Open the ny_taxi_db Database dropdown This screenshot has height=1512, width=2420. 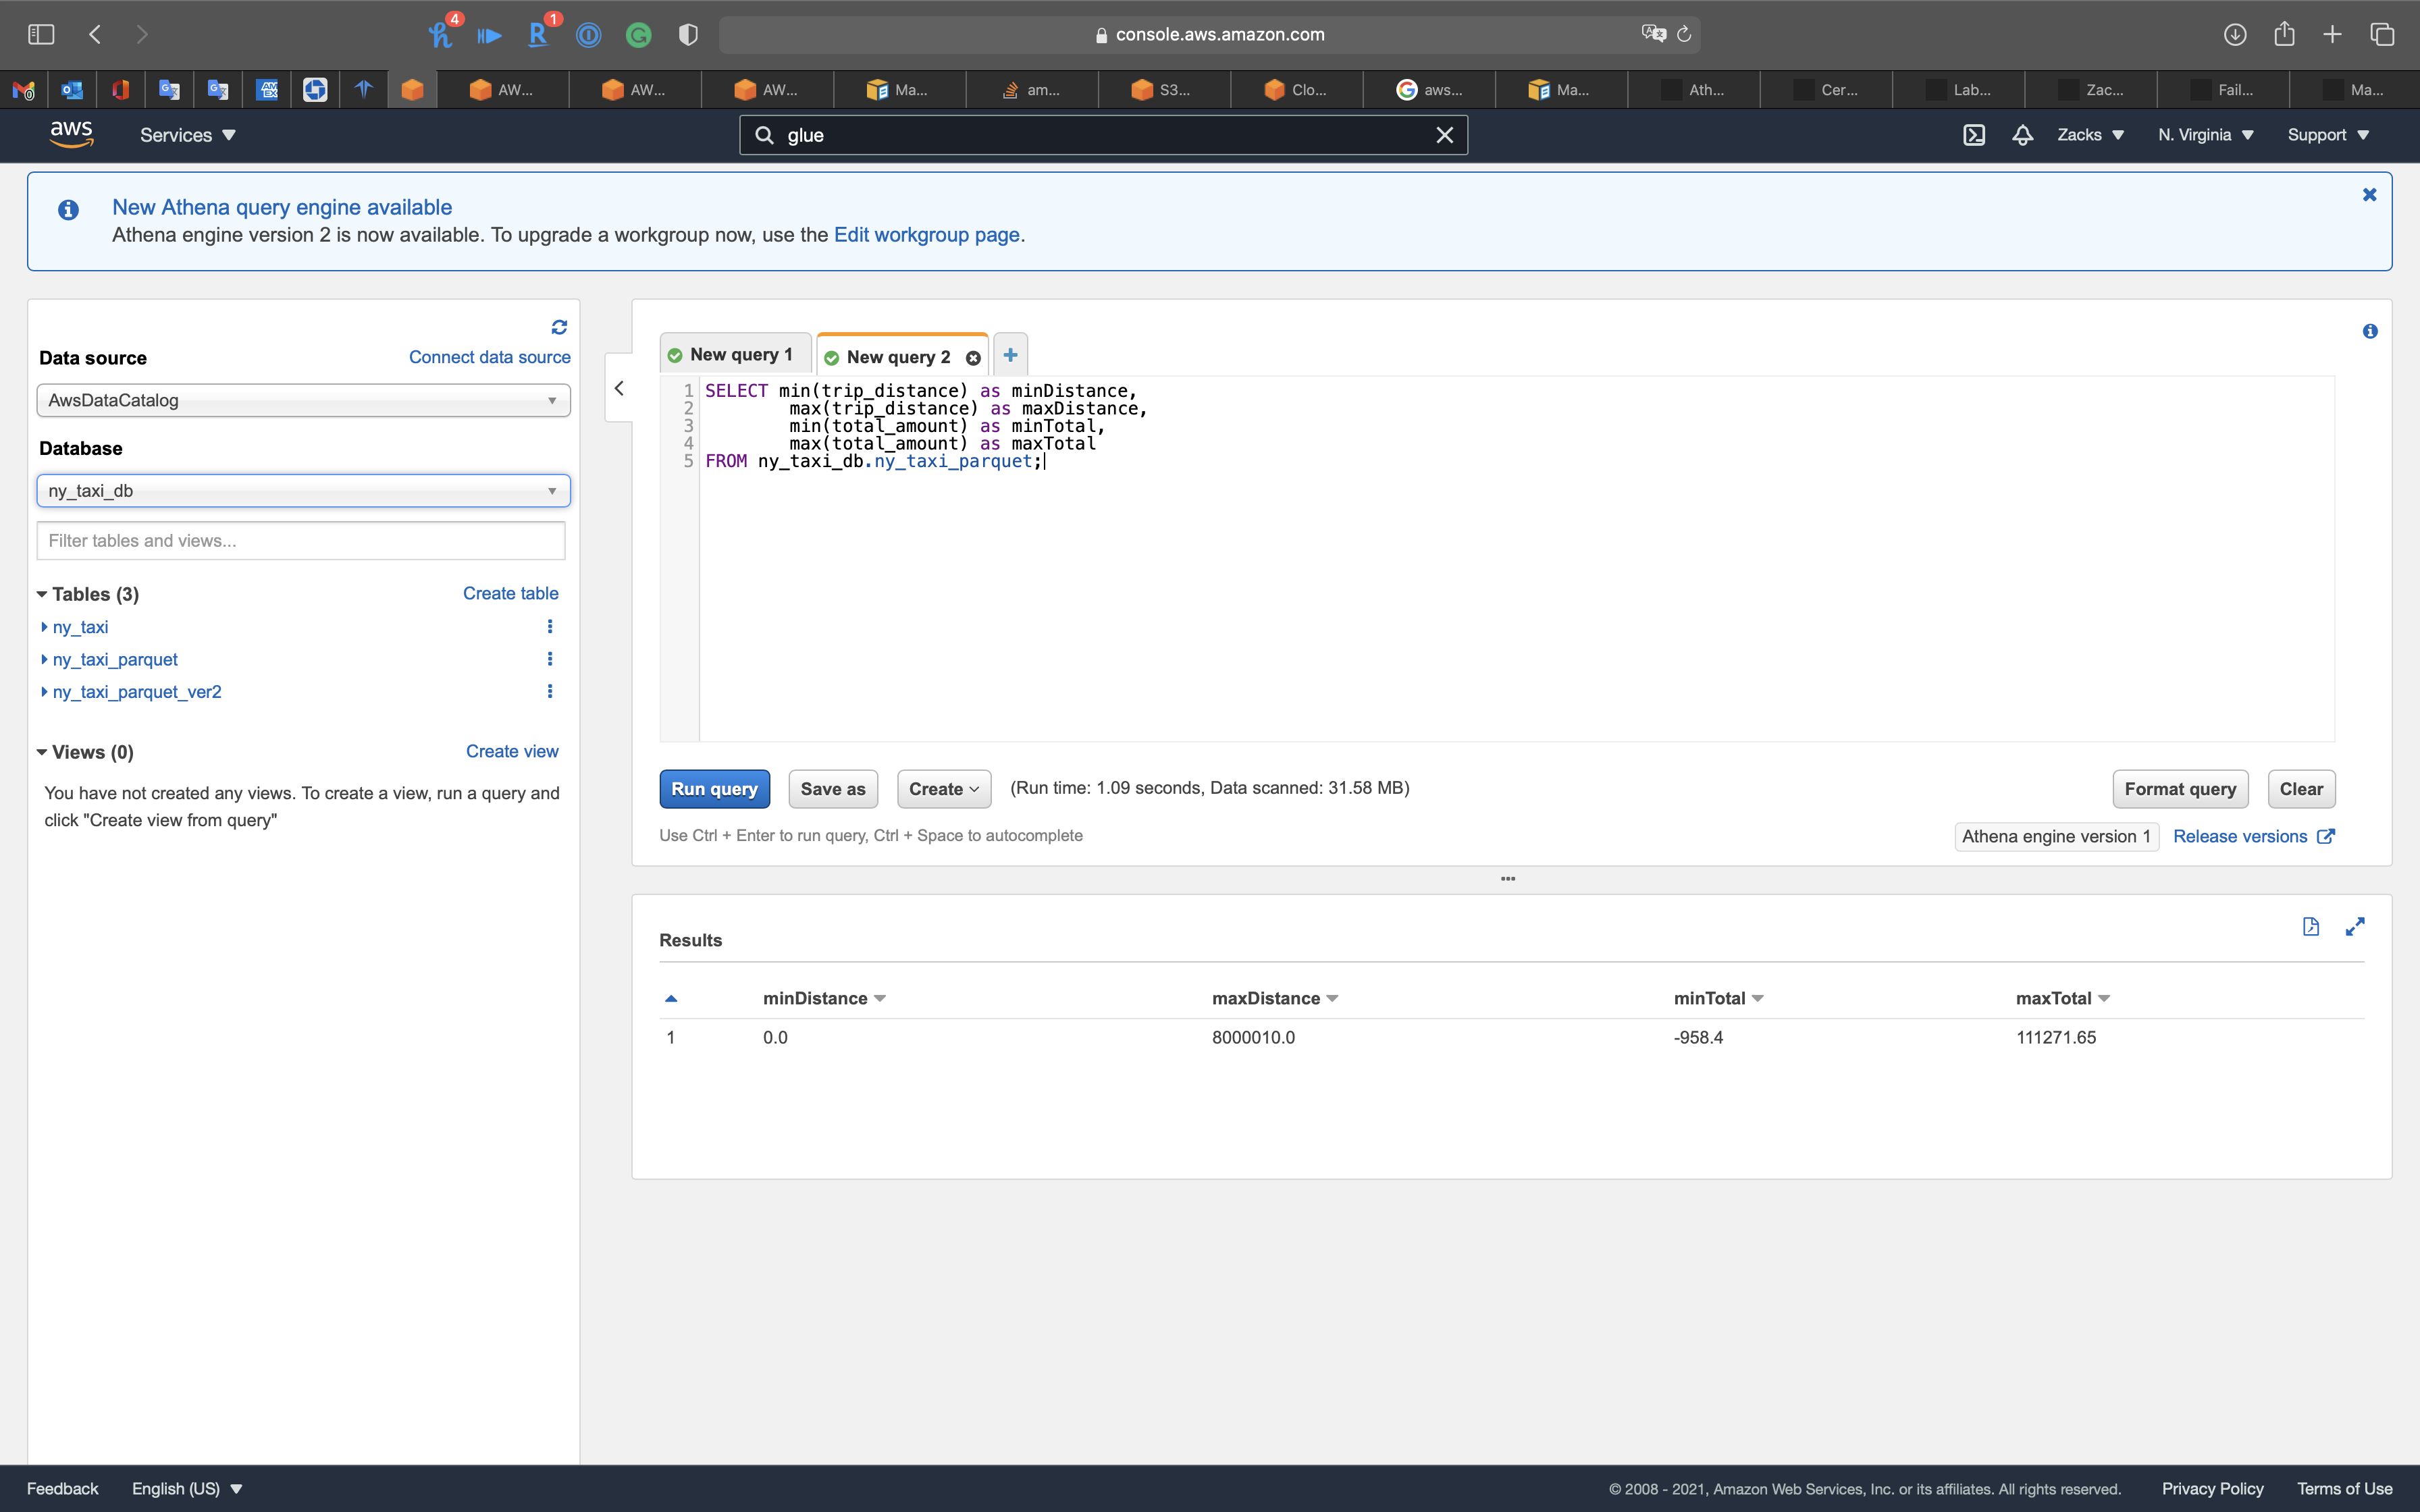pos(303,491)
